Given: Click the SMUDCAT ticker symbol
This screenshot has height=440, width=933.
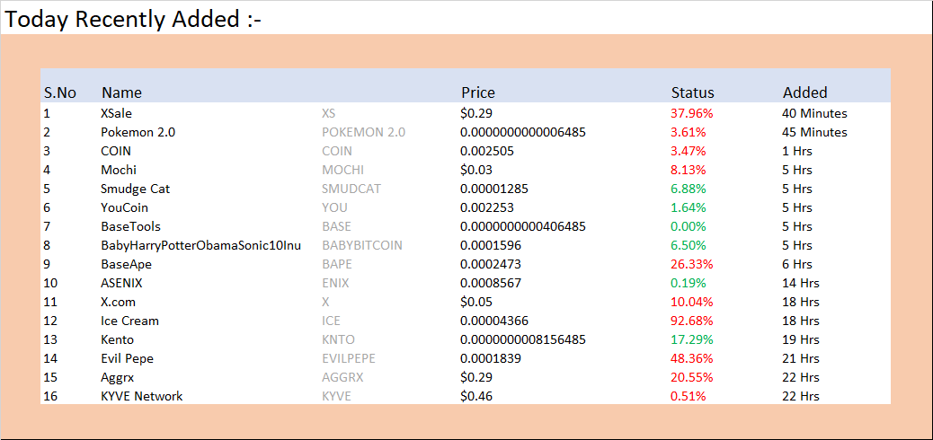Looking at the screenshot, I should (351, 189).
